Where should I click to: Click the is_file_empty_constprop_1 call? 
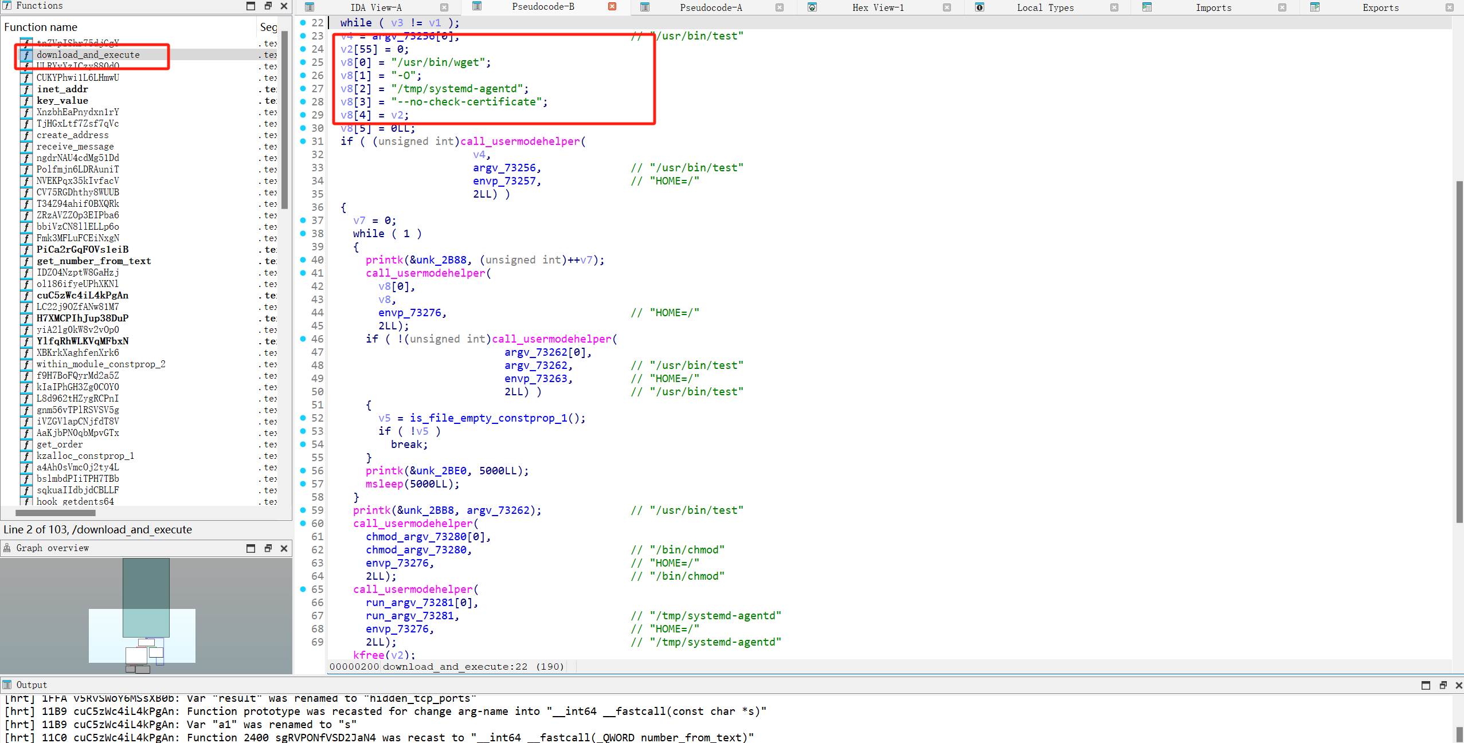coord(488,418)
